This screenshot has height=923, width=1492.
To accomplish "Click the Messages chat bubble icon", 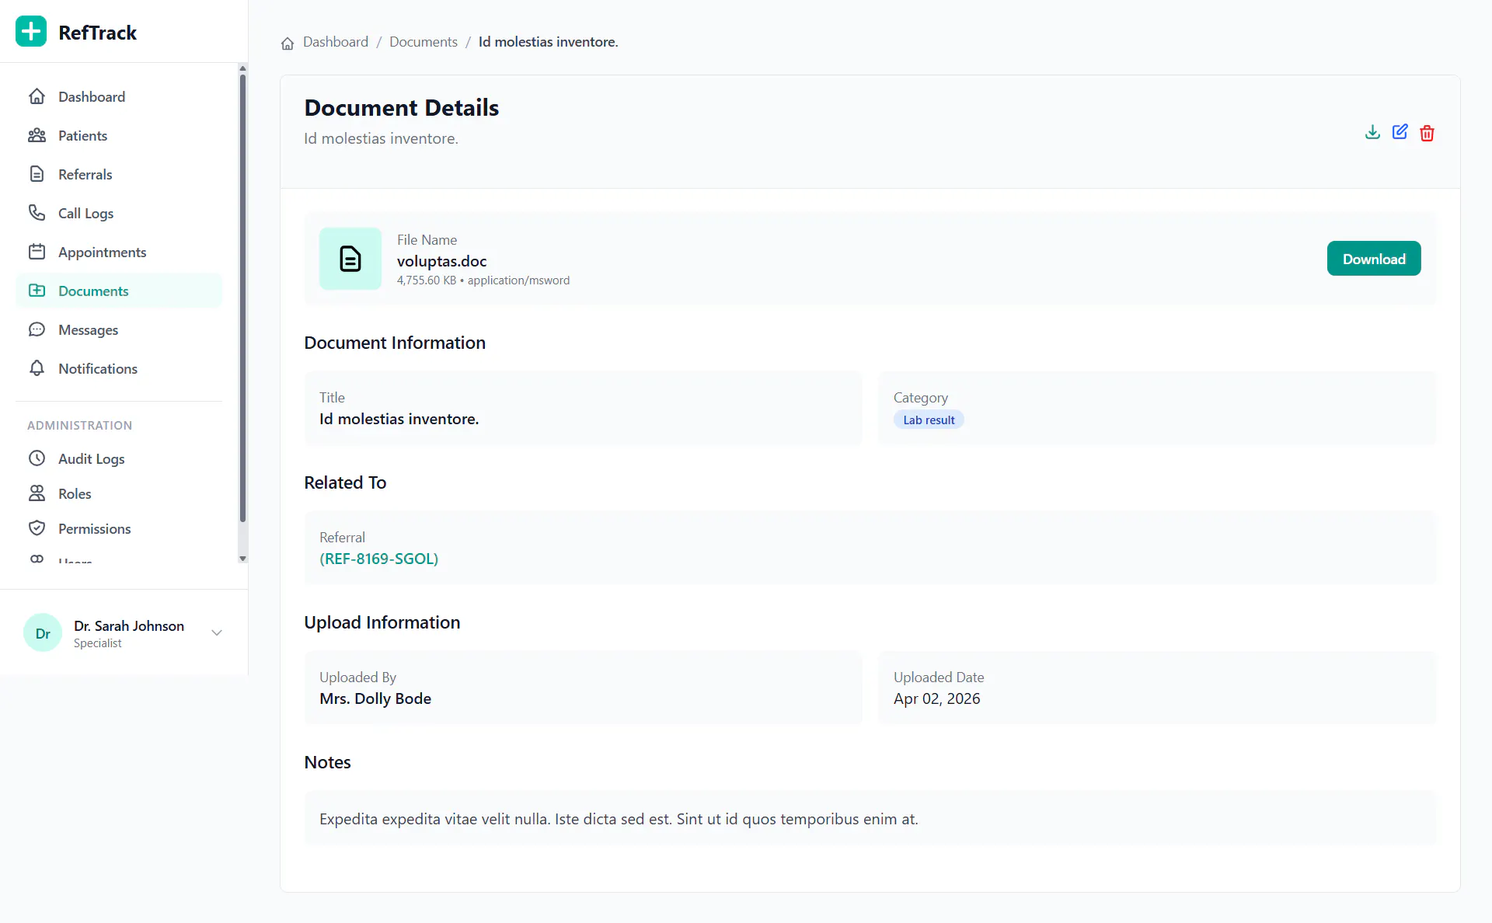I will [x=37, y=329].
